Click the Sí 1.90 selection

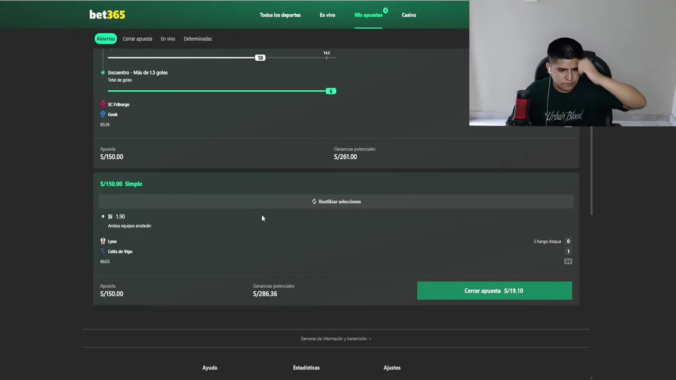[x=116, y=216]
